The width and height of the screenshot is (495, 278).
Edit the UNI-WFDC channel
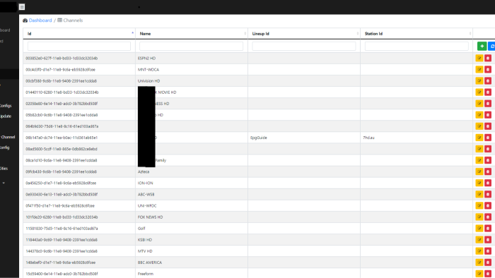[479, 205]
